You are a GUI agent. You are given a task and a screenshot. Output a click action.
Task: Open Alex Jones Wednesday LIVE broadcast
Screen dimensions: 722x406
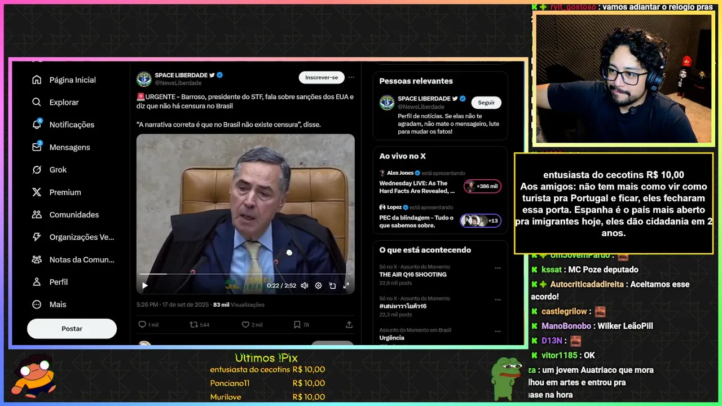coord(417,187)
